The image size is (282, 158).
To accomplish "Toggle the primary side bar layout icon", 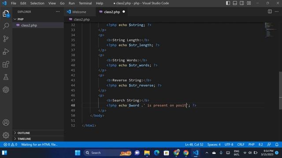I will click(228, 3).
